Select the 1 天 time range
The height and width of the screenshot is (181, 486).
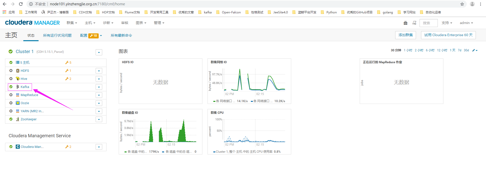tap(453, 50)
